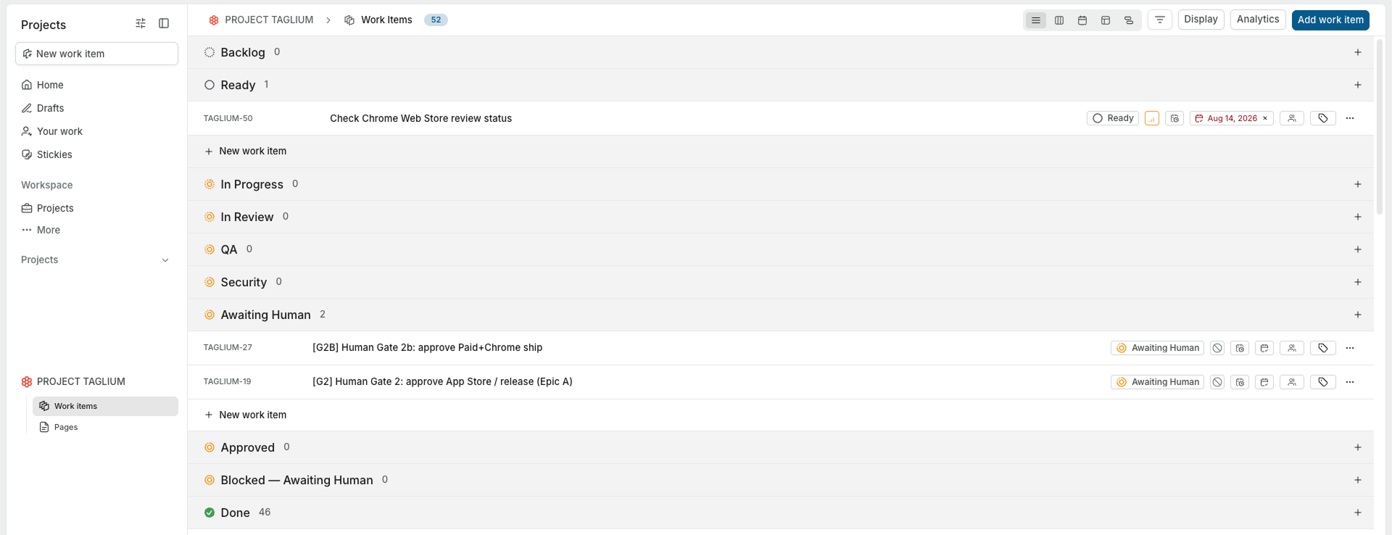1392x535 pixels.
Task: Open Analytics panel
Action: click(1258, 20)
